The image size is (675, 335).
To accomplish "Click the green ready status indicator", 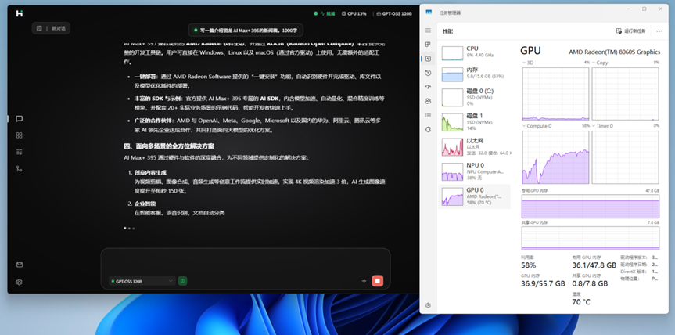I will coord(325,14).
